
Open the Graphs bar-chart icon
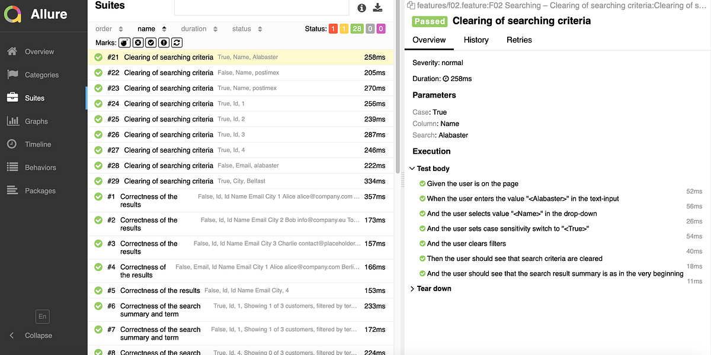pyautogui.click(x=12, y=121)
